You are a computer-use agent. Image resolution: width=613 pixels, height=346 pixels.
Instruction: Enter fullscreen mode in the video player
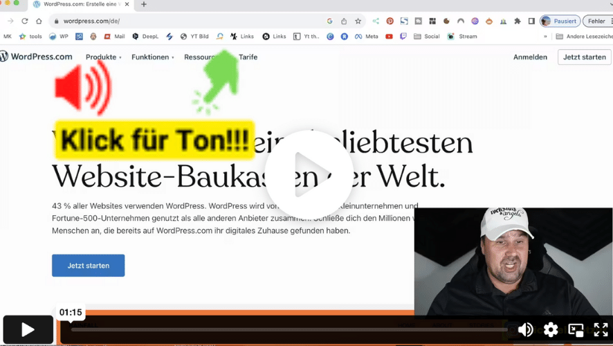(x=601, y=329)
